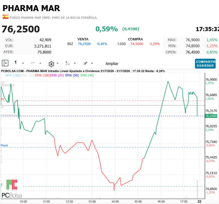Click the COMPARTIR GUARDAR button
Image resolution: width=219 pixels, height=204 pixels.
tap(205, 64)
